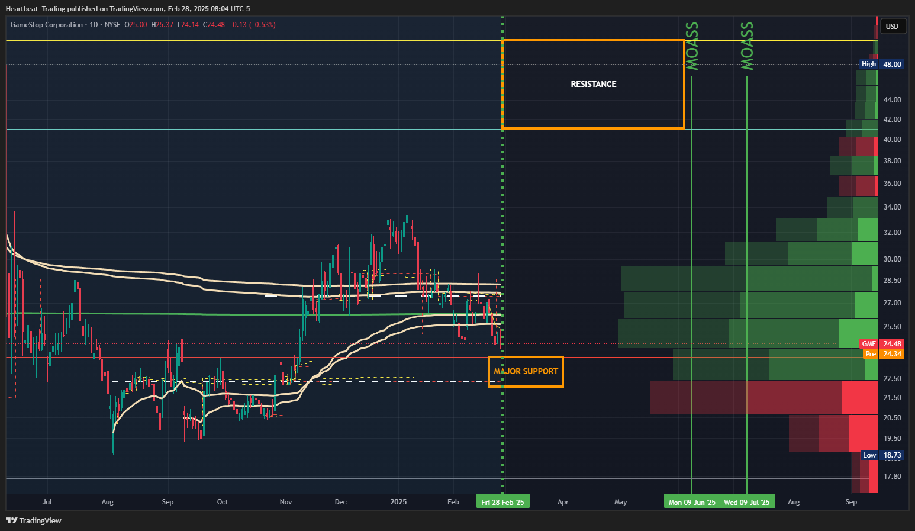The height and width of the screenshot is (531, 915).
Task: Click 42.00 on the price axis
Action: (x=893, y=120)
